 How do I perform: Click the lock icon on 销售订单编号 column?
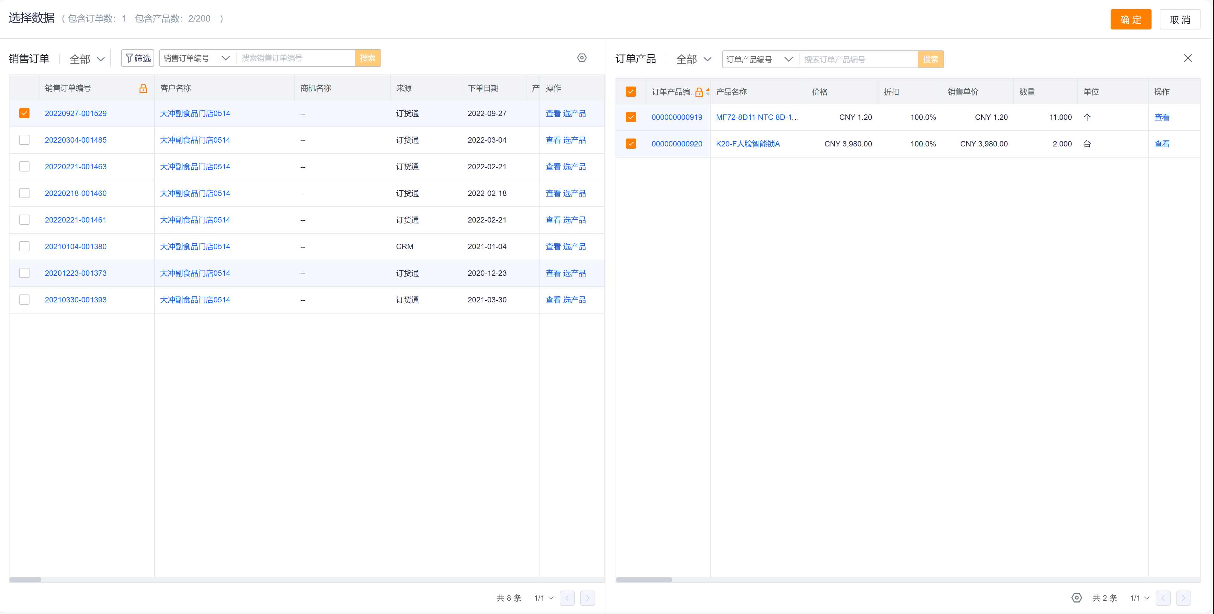click(x=143, y=88)
